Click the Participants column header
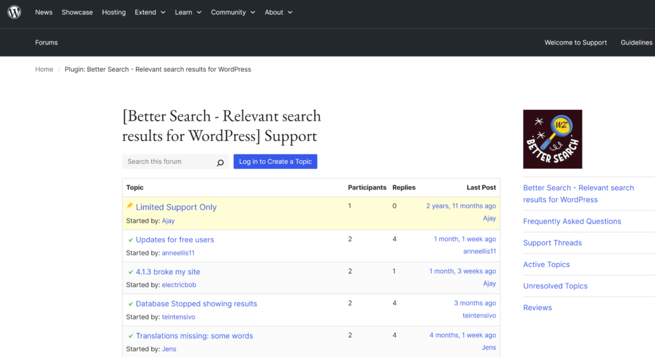 tap(367, 187)
